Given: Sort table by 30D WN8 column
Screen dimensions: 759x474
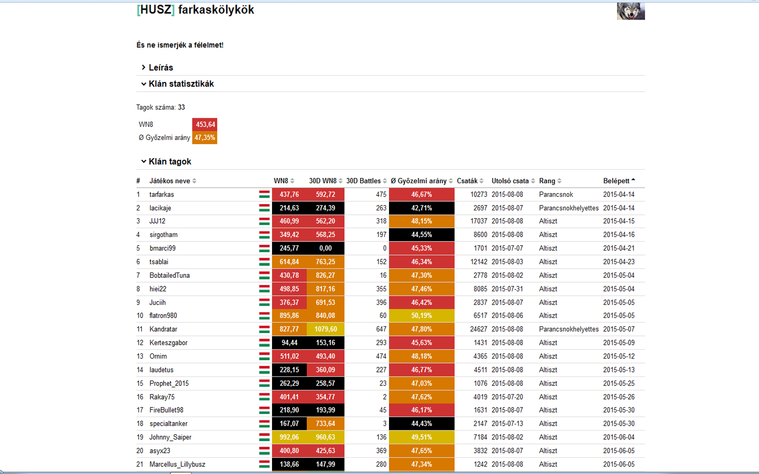Looking at the screenshot, I should pyautogui.click(x=325, y=181).
